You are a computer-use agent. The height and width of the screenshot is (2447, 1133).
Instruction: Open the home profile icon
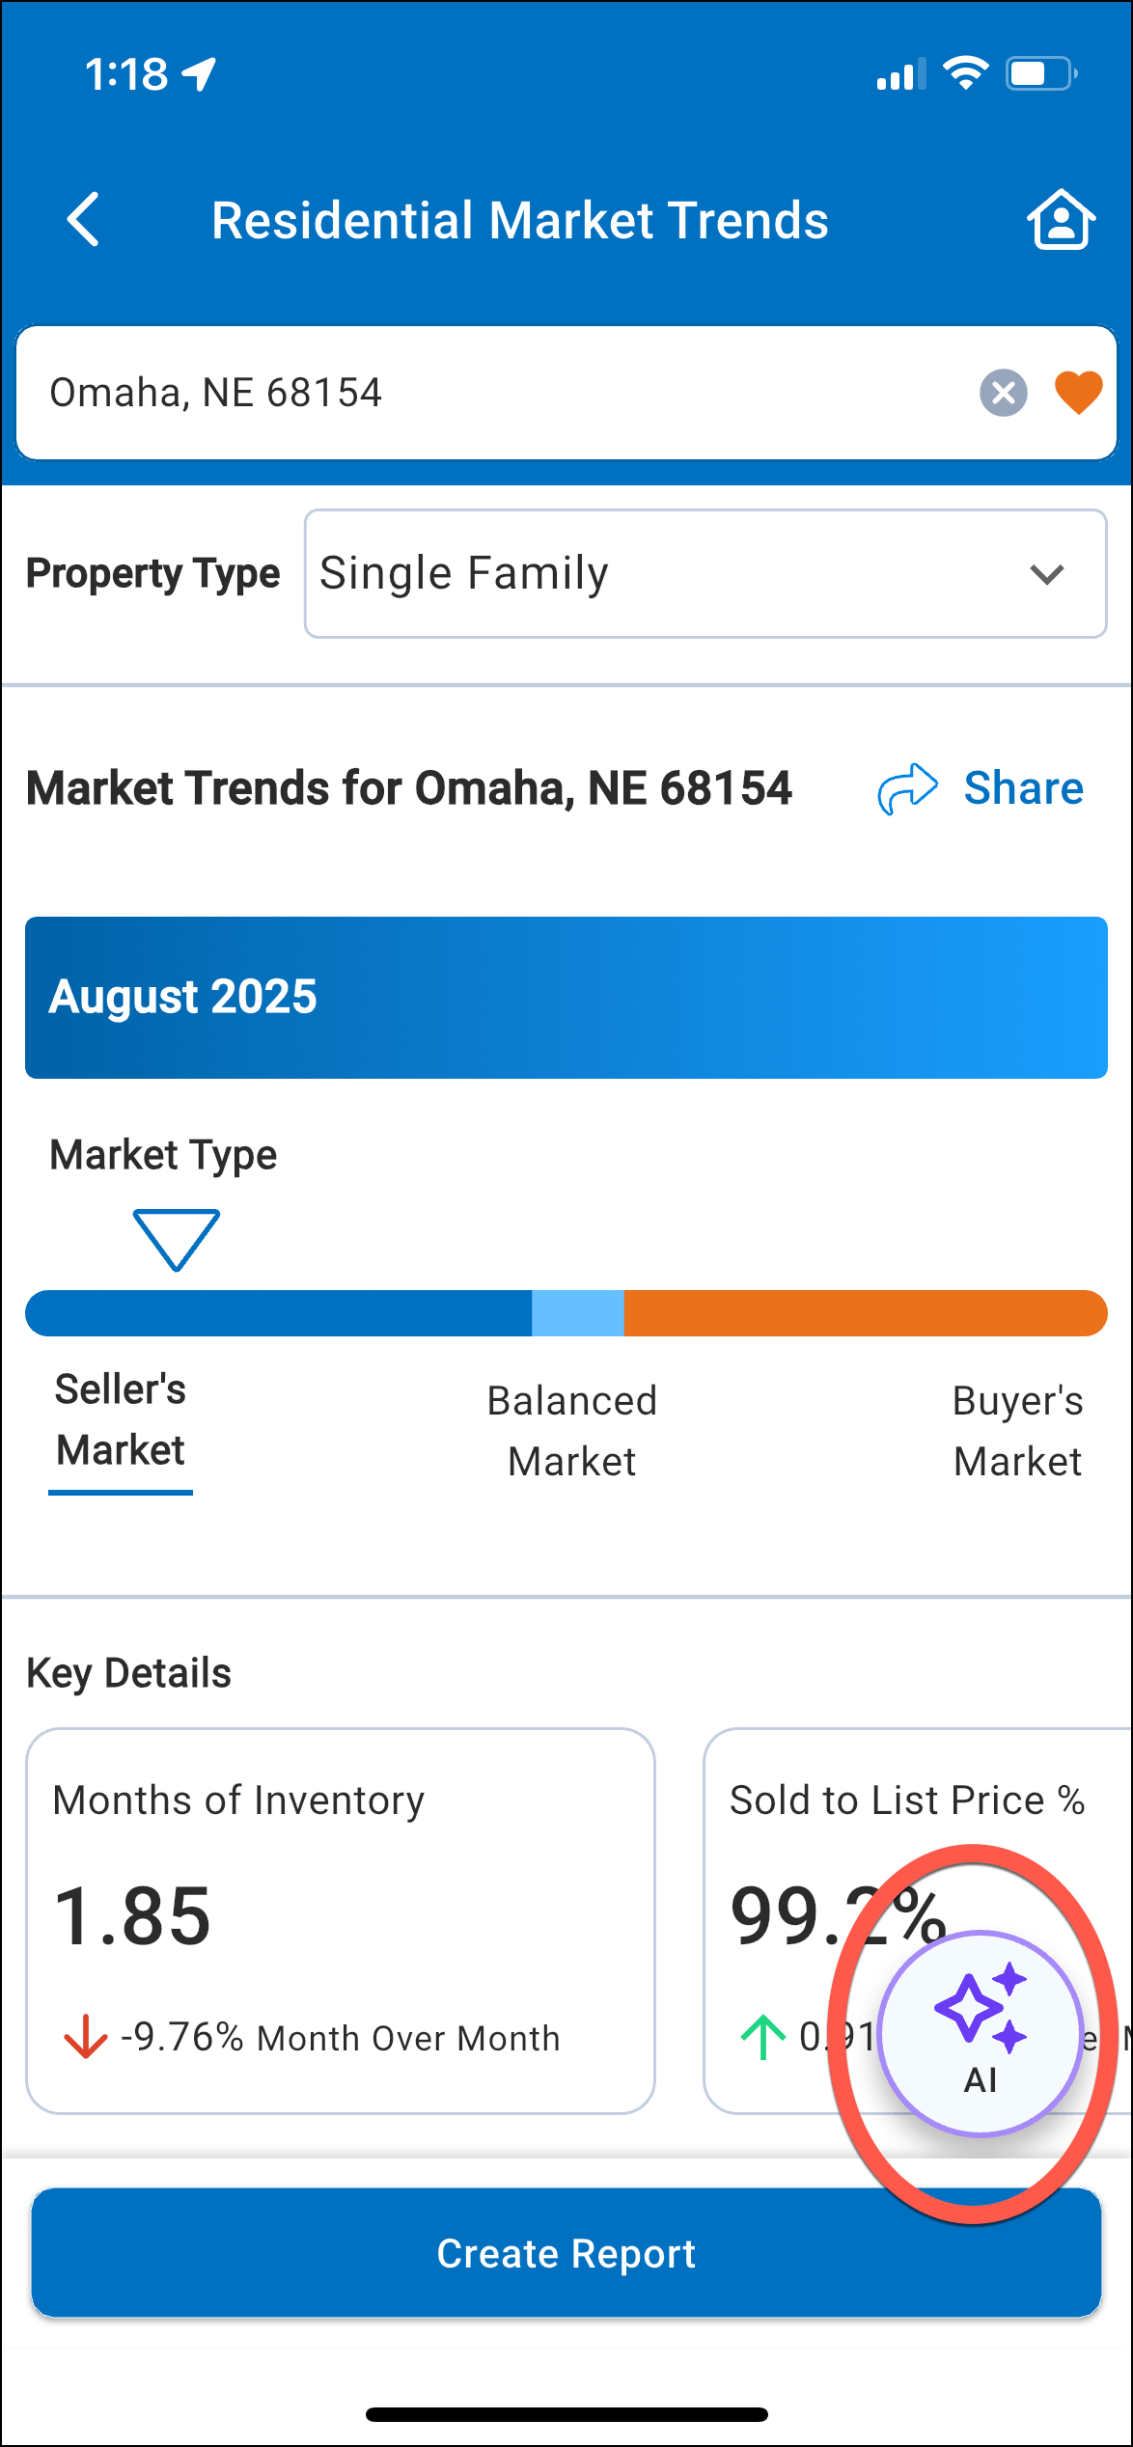[1061, 220]
